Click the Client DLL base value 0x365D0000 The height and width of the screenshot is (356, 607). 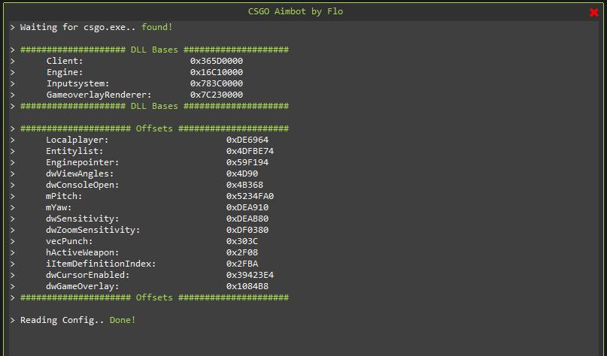(x=216, y=61)
